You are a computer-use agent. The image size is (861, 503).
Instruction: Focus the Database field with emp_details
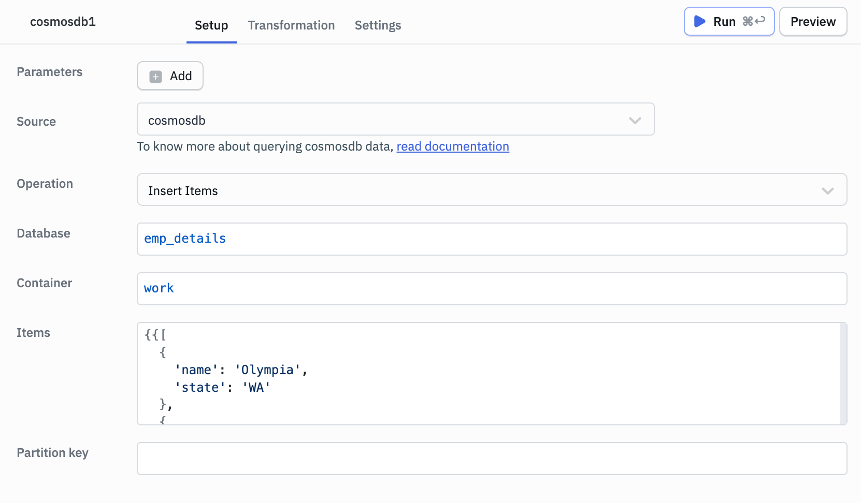[x=491, y=239]
